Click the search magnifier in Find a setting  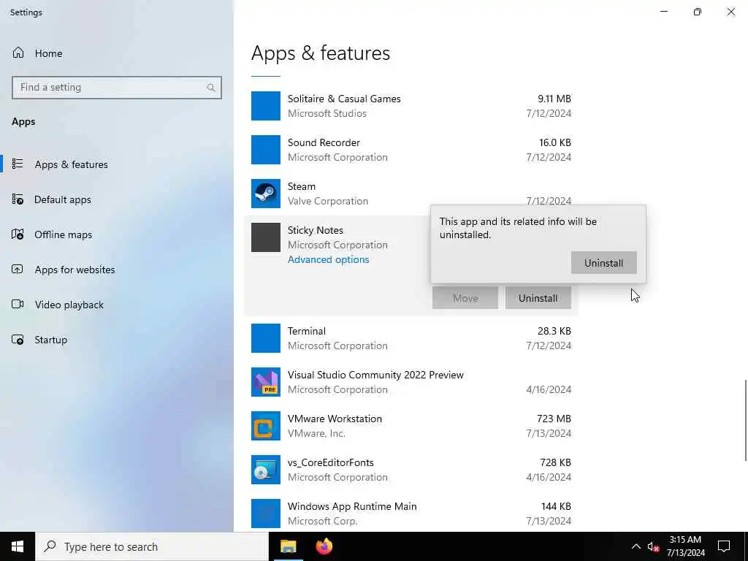[210, 88]
